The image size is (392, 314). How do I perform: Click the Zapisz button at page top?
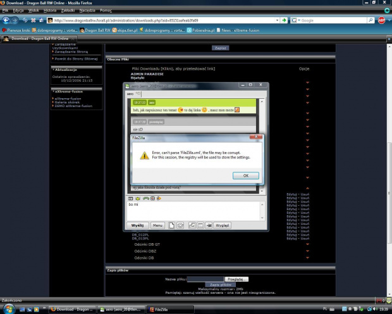point(220,48)
